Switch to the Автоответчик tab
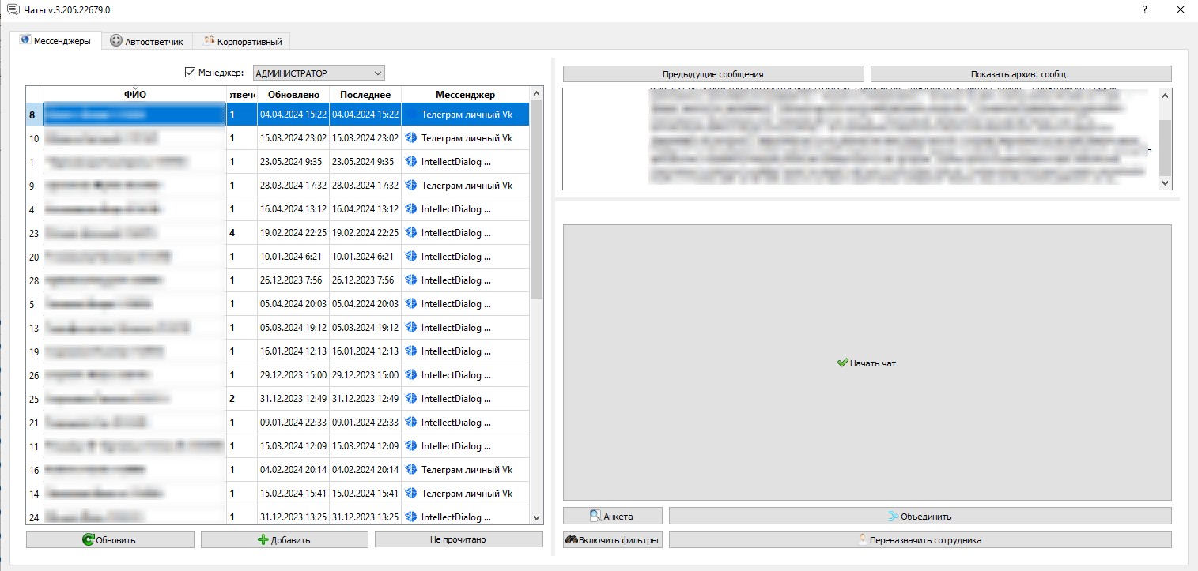 (146, 41)
